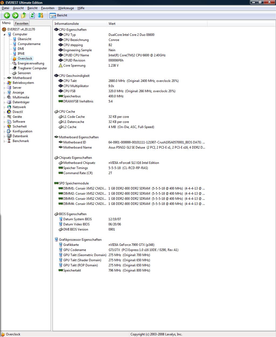Click the green Forward arrow toolbar icon

(x=15, y=15)
